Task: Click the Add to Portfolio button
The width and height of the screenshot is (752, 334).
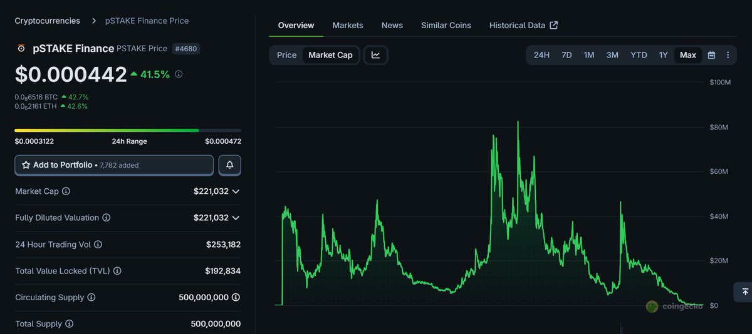Action: [114, 165]
